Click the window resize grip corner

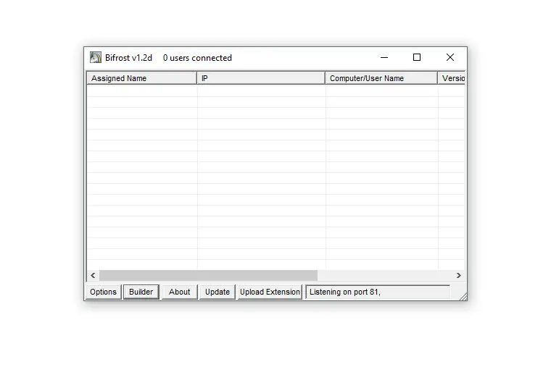tap(463, 297)
